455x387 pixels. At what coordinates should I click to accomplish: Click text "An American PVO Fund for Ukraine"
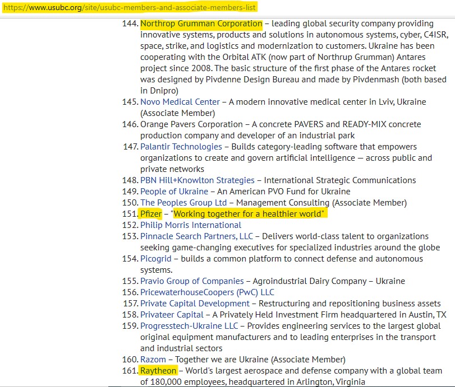pyautogui.click(x=283, y=192)
